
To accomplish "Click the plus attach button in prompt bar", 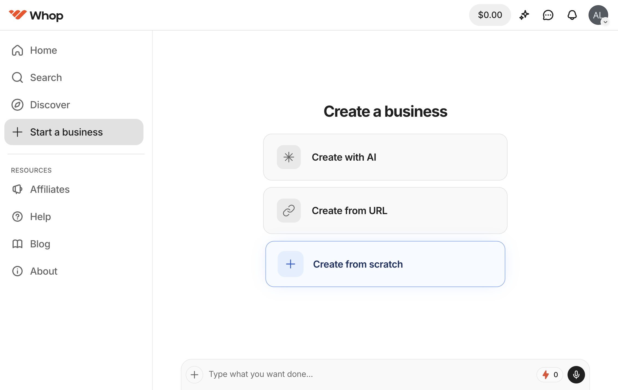I will point(194,375).
